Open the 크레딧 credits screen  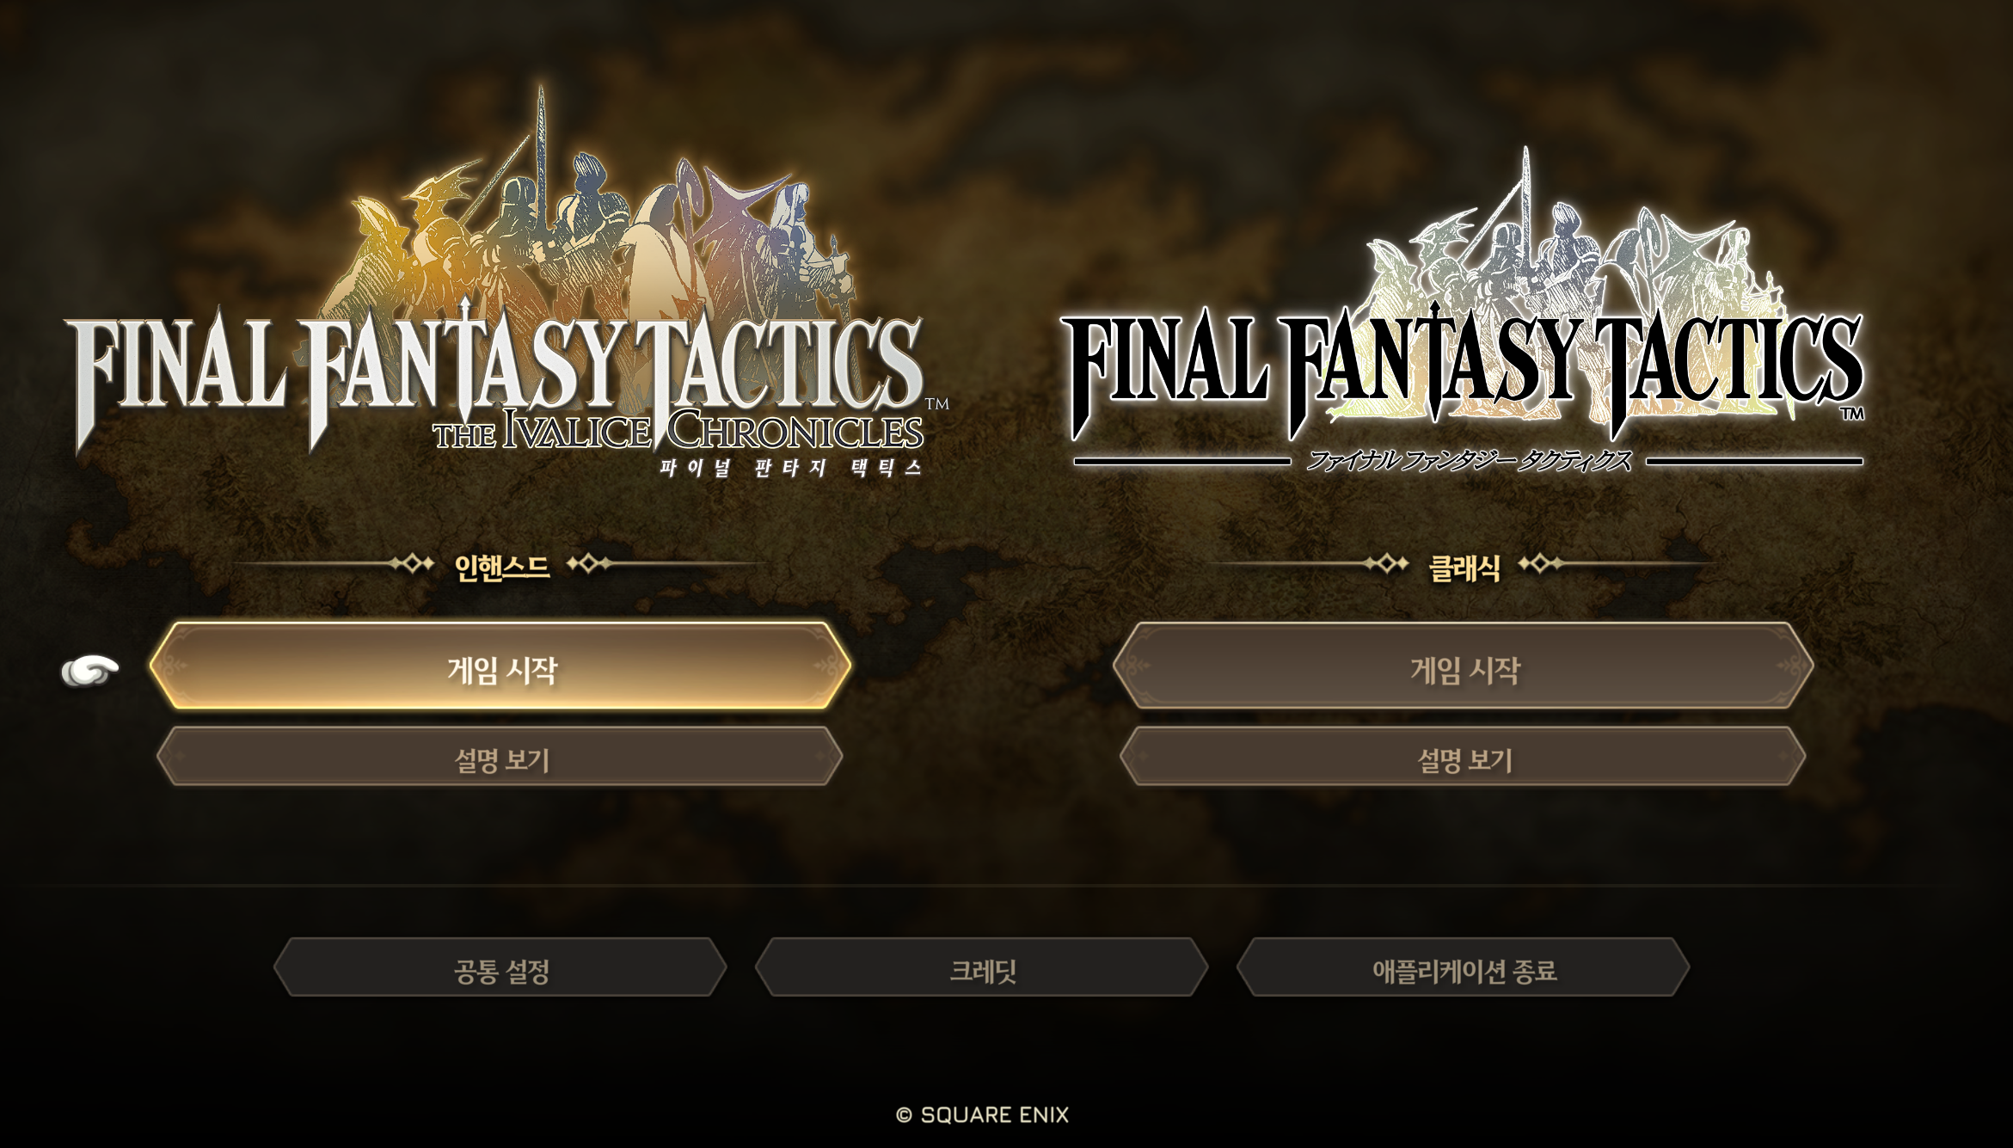pyautogui.click(x=982, y=967)
